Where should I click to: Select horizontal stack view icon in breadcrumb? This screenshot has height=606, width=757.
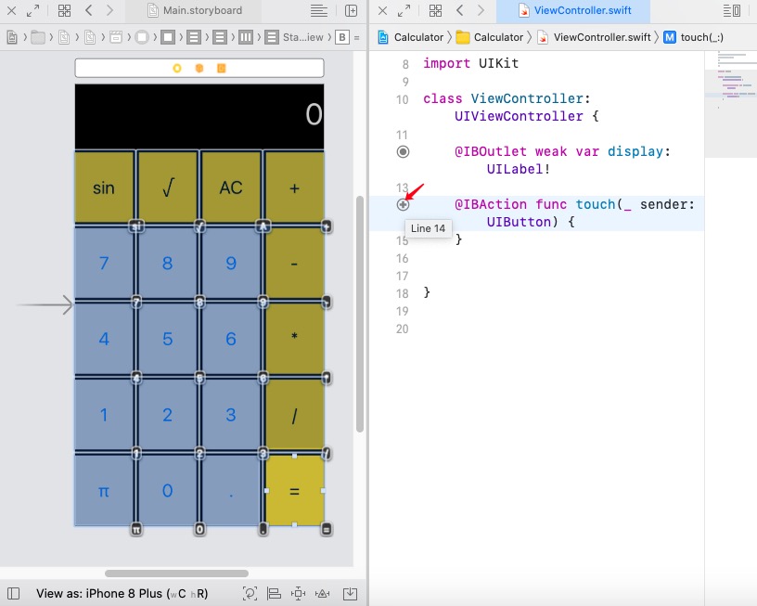(x=246, y=37)
